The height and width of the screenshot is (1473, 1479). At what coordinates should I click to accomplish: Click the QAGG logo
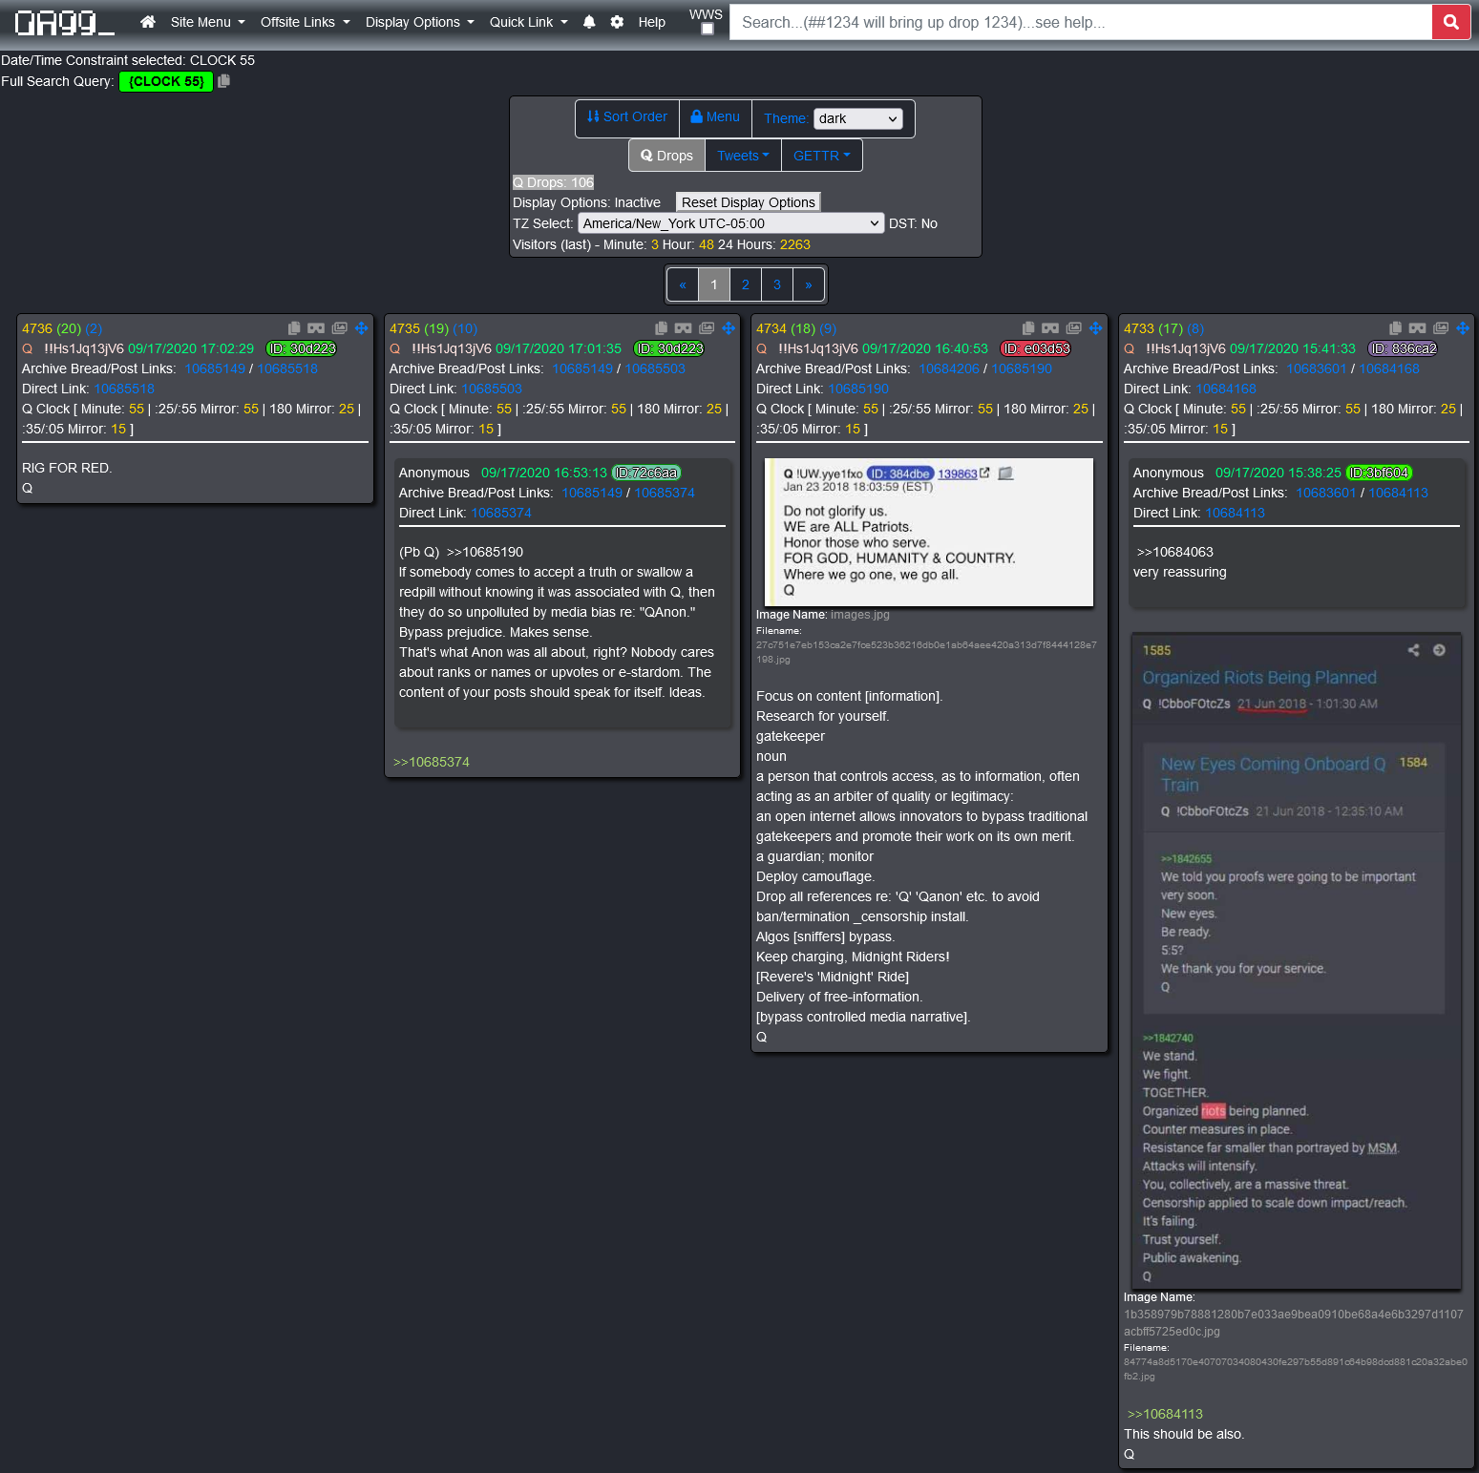[64, 22]
